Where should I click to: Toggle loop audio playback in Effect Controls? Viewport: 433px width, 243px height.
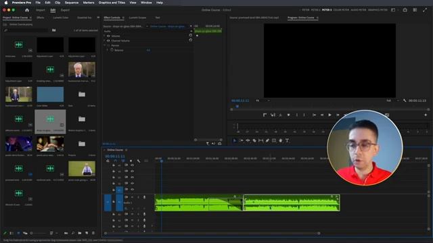[219, 144]
